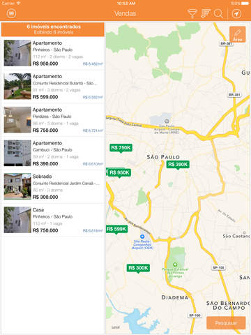Tap the Casa Pinheiros listing thumbnail

click(x=17, y=220)
